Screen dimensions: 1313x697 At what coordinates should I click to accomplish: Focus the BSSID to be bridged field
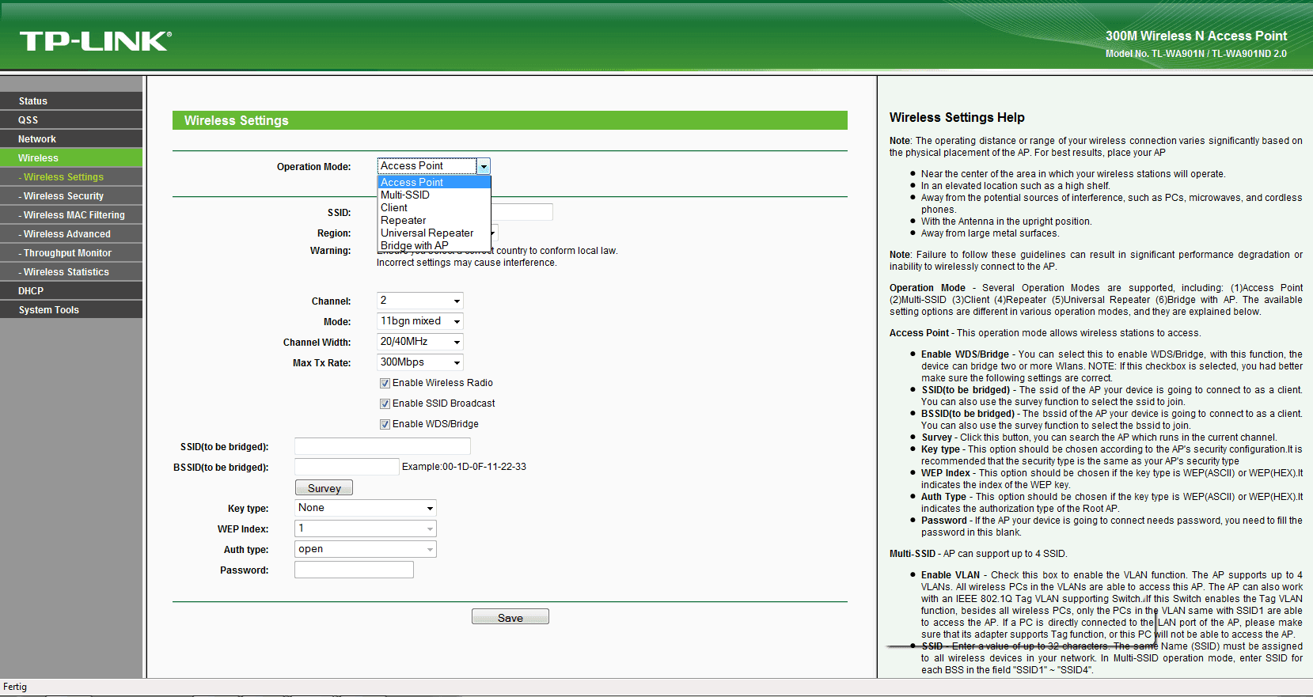[x=347, y=467]
